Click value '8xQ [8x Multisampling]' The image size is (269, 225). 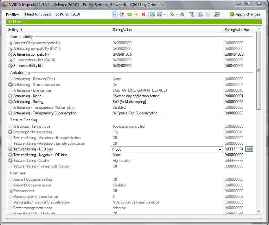[x=129, y=102]
